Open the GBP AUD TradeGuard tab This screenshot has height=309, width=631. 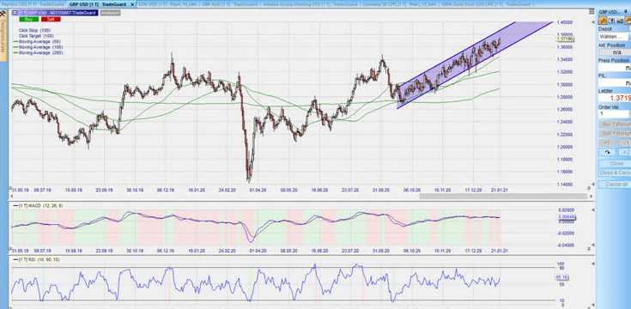click(x=230, y=4)
